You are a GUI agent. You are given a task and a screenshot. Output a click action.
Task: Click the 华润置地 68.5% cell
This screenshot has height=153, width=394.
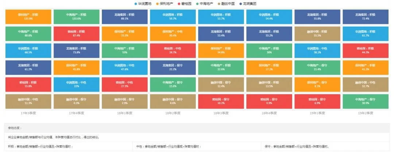click(x=28, y=51)
